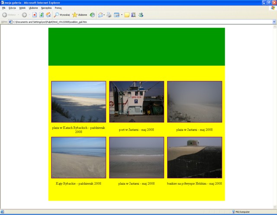
Task: Click the Ulubione favorites toolbar button
Action: click(x=80, y=15)
